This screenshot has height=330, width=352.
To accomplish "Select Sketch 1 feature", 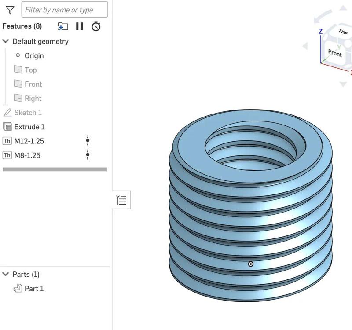I will tap(28, 113).
